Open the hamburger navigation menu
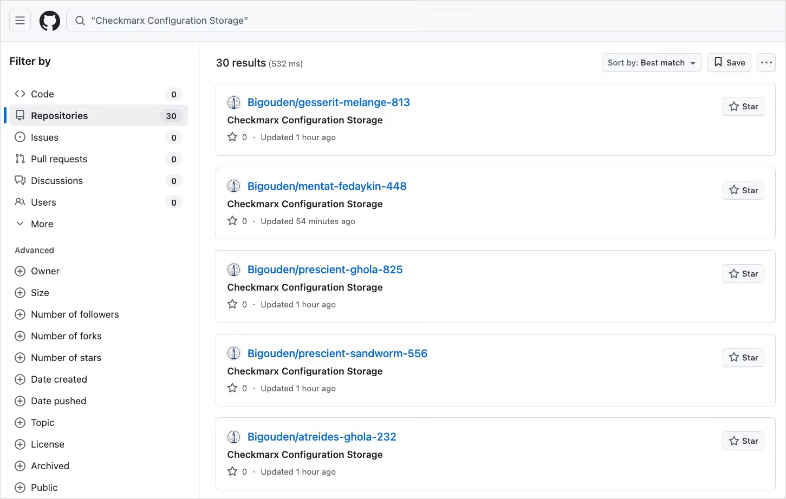 click(20, 21)
